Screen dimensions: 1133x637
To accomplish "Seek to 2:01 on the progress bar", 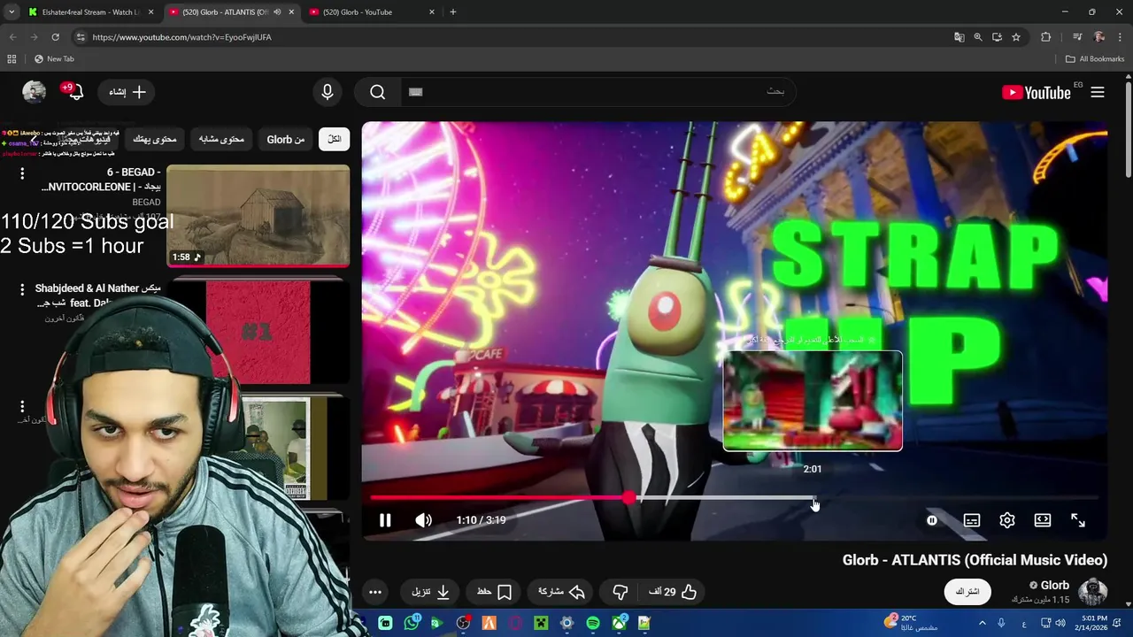I will click(813, 498).
